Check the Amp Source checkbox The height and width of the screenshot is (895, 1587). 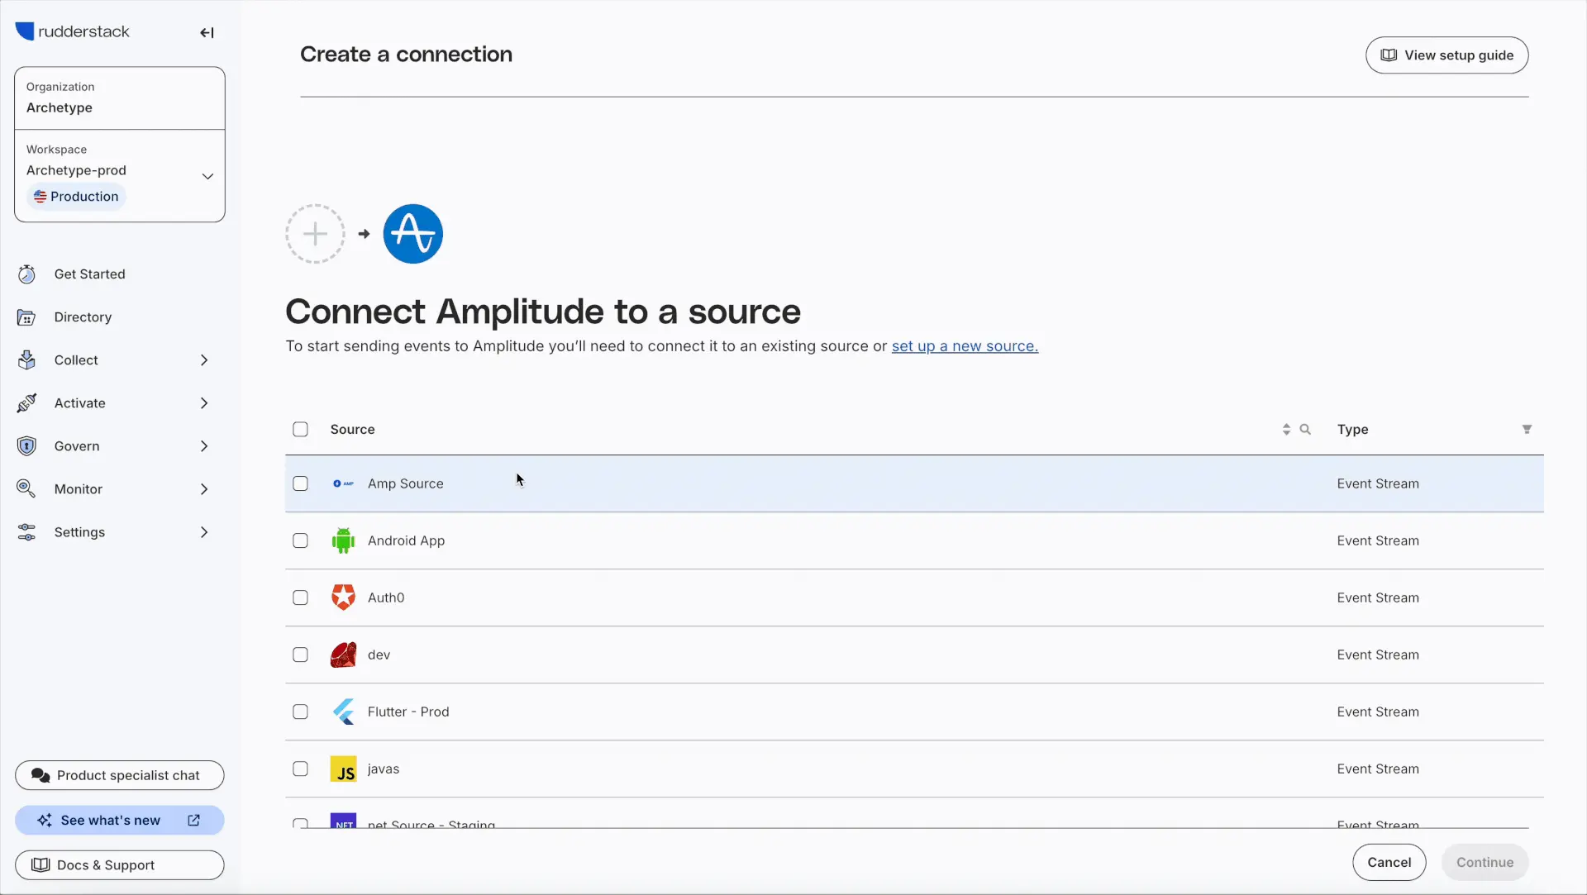[x=300, y=483]
